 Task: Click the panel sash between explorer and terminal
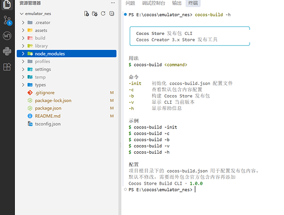[120, 145]
